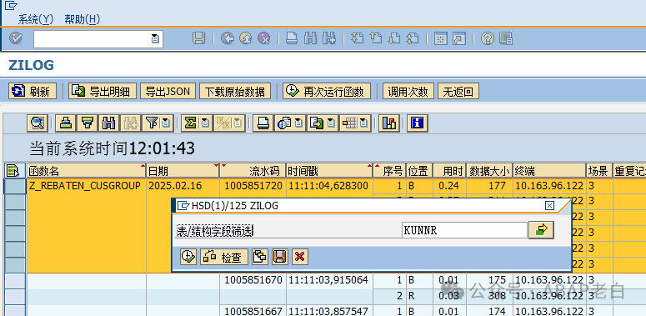This screenshot has width=646, height=316.
Task: Click the ALV Sort descending icon
Action: pyautogui.click(x=88, y=123)
